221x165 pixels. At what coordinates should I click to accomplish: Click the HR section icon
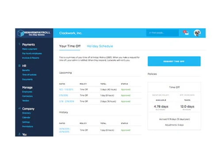[x=19, y=66]
